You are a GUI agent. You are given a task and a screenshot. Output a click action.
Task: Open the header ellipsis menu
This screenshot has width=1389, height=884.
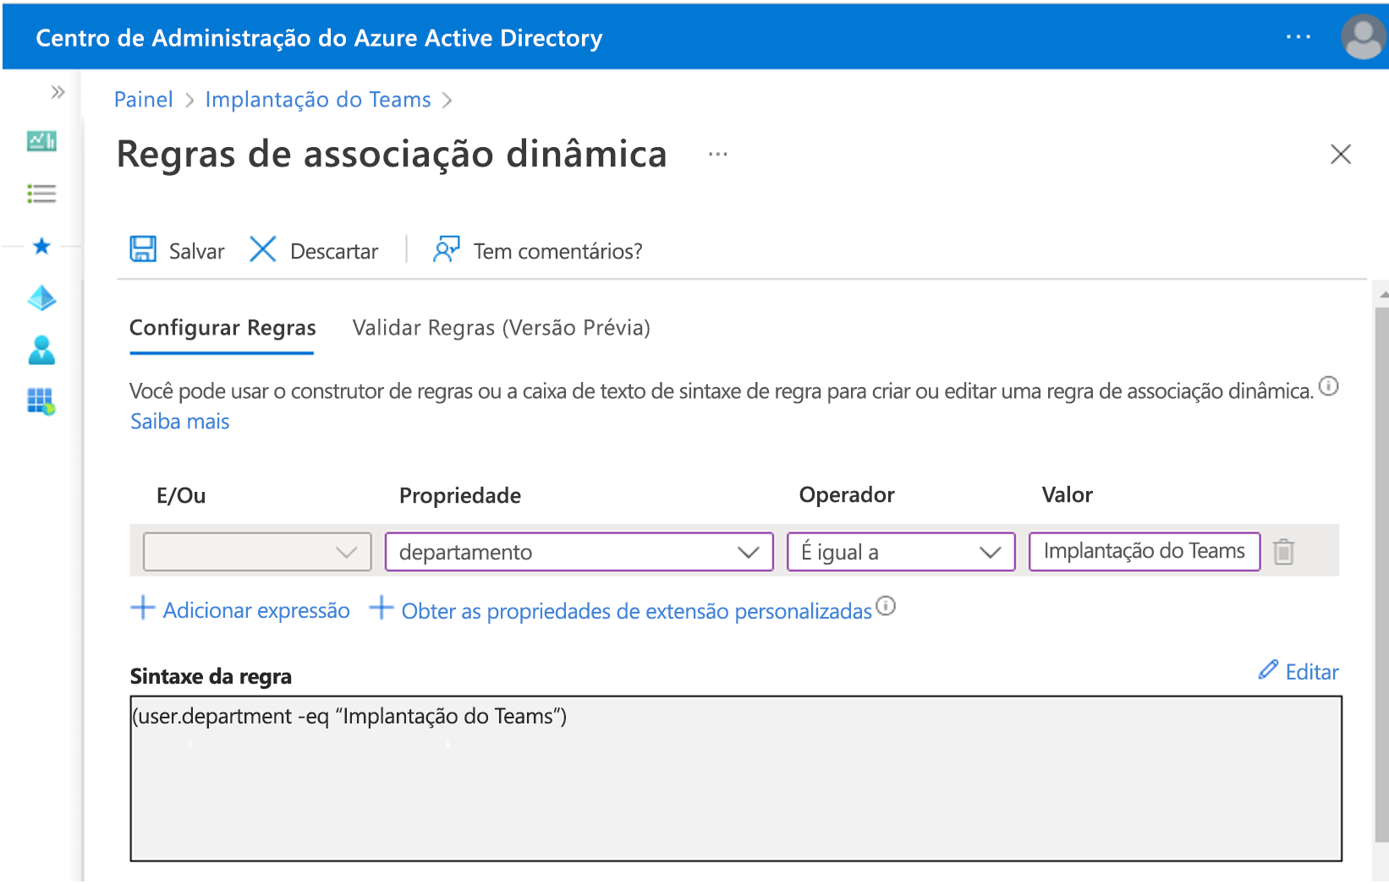pyautogui.click(x=1298, y=36)
